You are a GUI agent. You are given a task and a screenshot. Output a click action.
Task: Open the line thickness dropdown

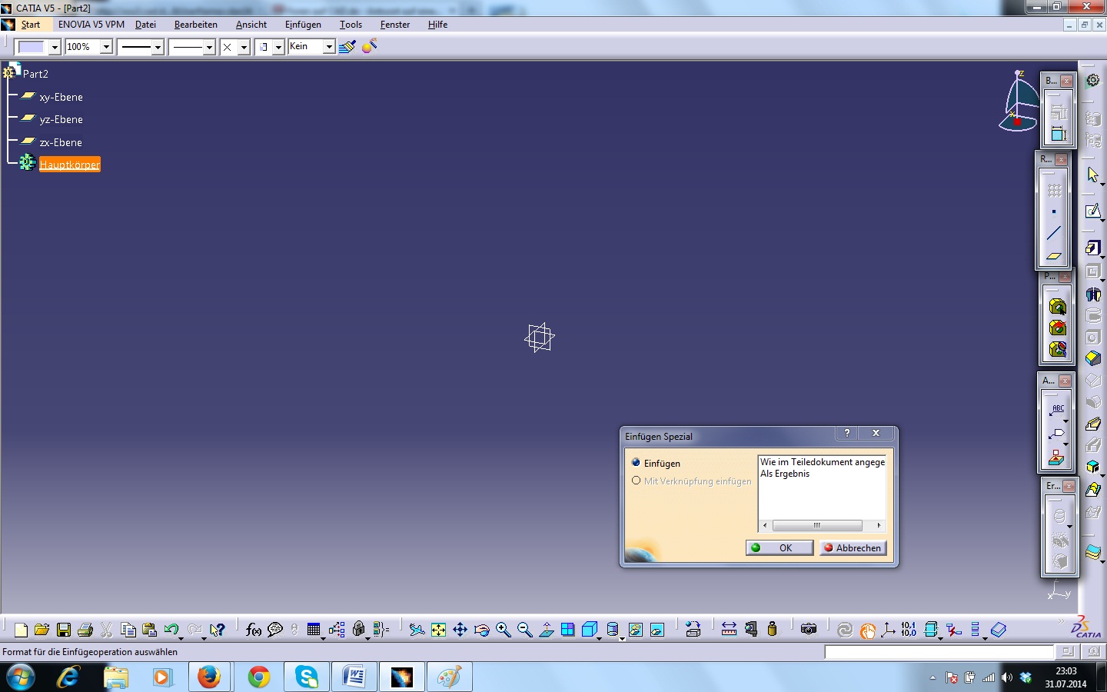point(158,47)
